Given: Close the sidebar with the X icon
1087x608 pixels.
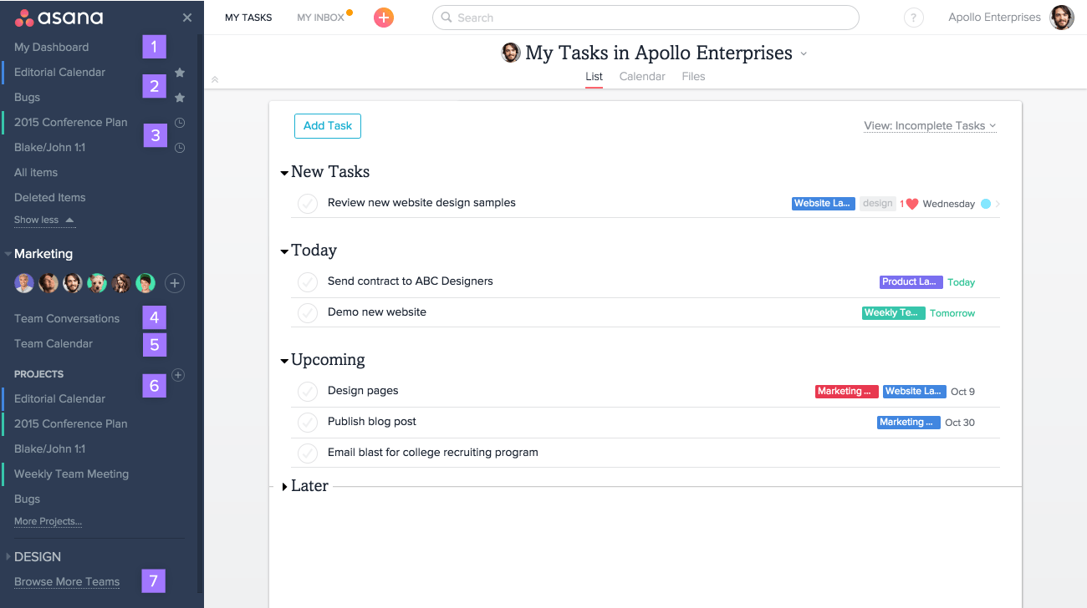Looking at the screenshot, I should tap(187, 18).
